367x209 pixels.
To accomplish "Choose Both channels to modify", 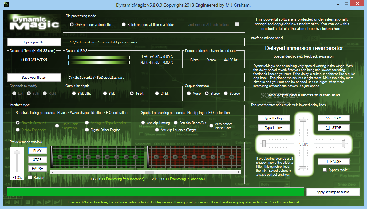I will pyautogui.click(x=33, y=94).
